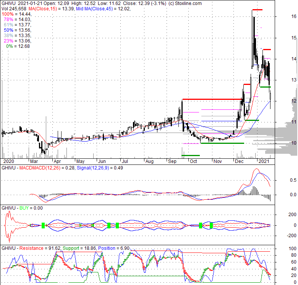Click the date 2021-01-21 in header
This screenshot has width=298, height=285.
30,3
